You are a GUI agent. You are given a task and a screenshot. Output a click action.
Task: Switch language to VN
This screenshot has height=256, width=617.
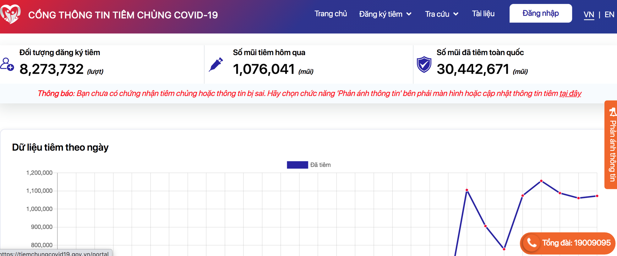tap(589, 14)
